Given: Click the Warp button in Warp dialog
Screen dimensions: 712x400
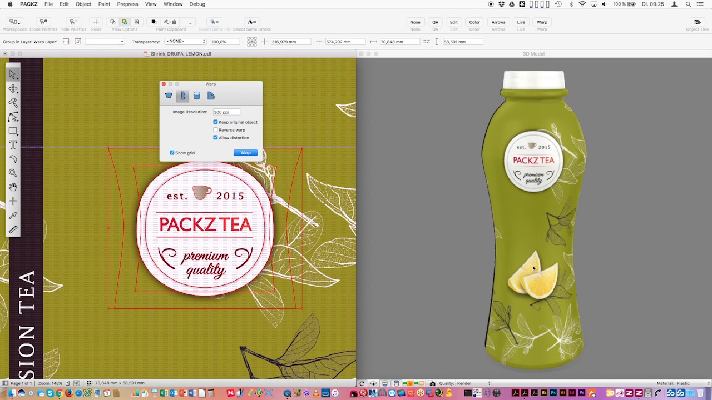Looking at the screenshot, I should (245, 153).
